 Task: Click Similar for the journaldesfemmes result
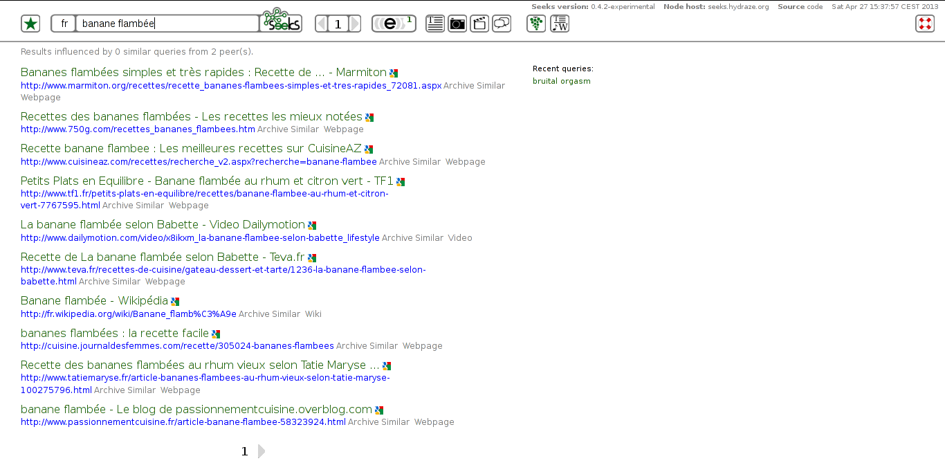pyautogui.click(x=384, y=346)
